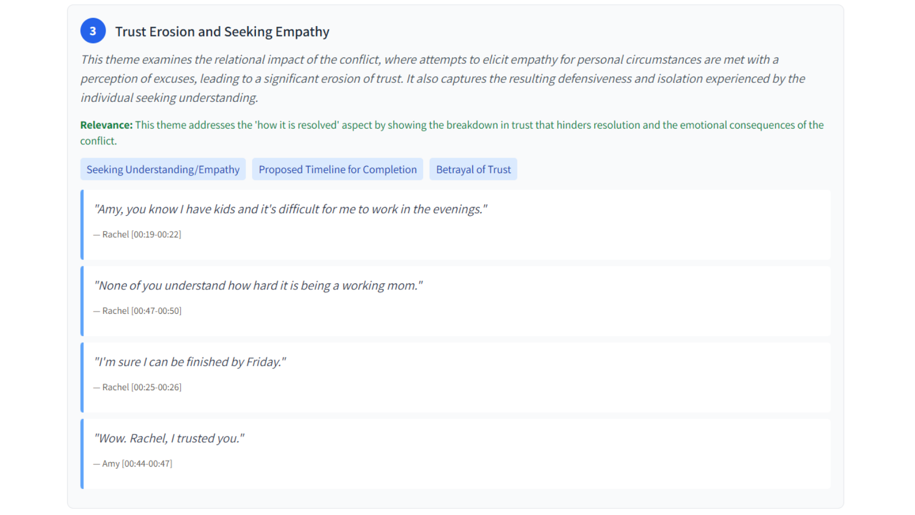Click the Betrayal of Trust chip
This screenshot has height=515, width=915.
click(473, 169)
